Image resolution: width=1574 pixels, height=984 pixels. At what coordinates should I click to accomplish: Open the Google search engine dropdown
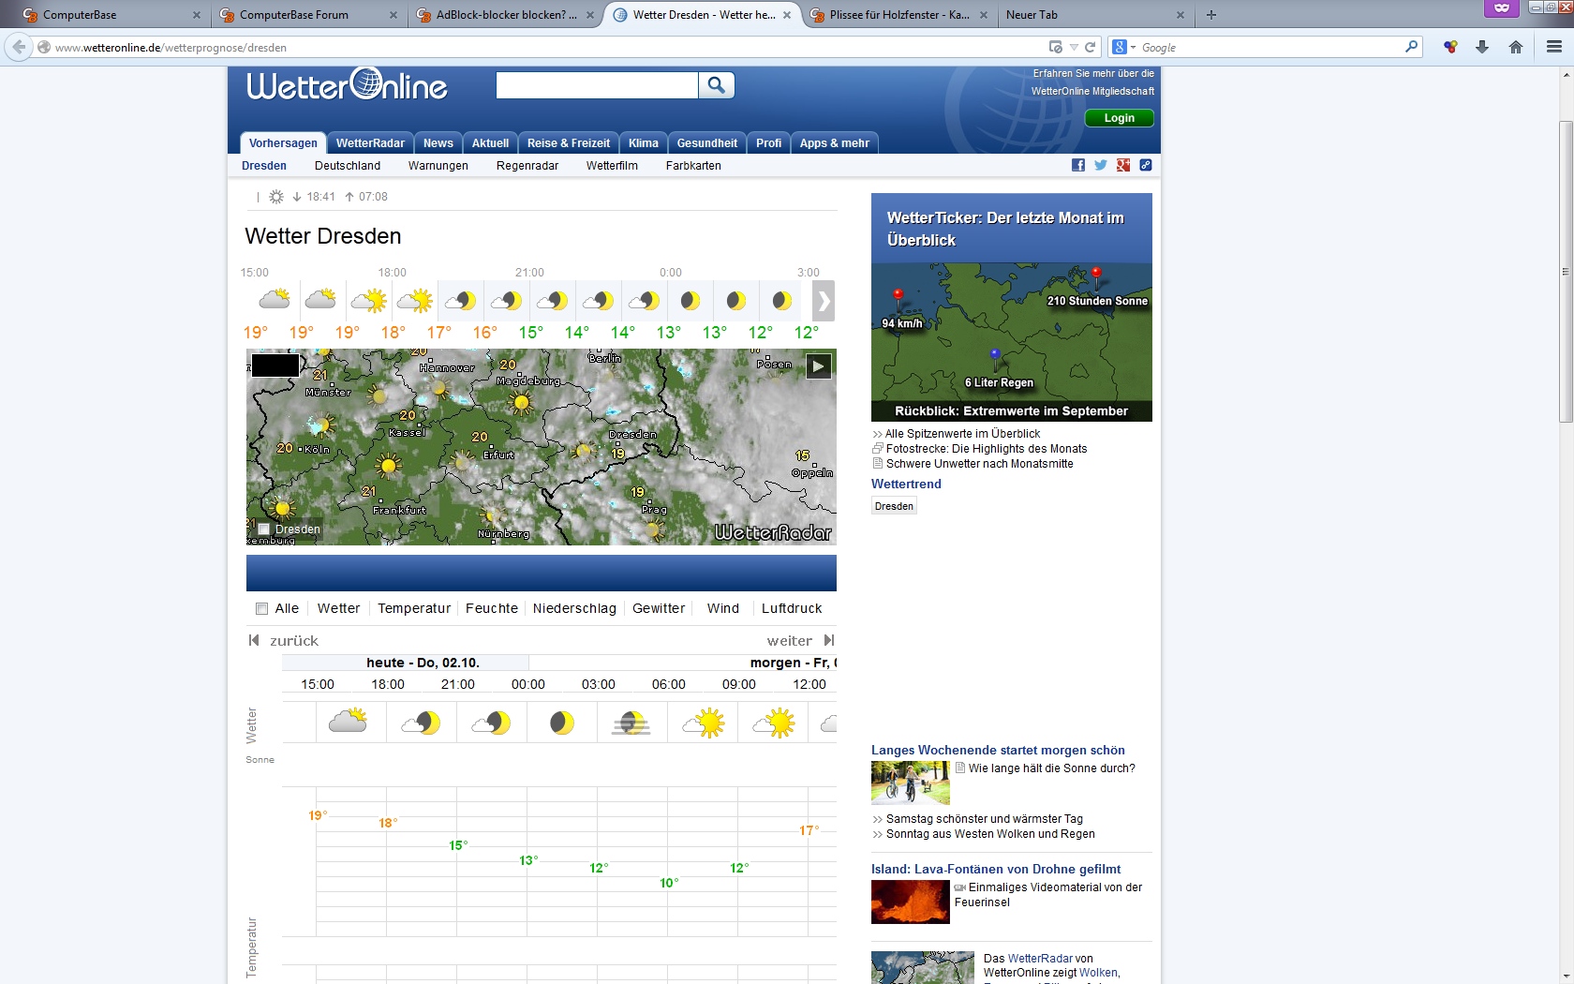click(x=1123, y=47)
